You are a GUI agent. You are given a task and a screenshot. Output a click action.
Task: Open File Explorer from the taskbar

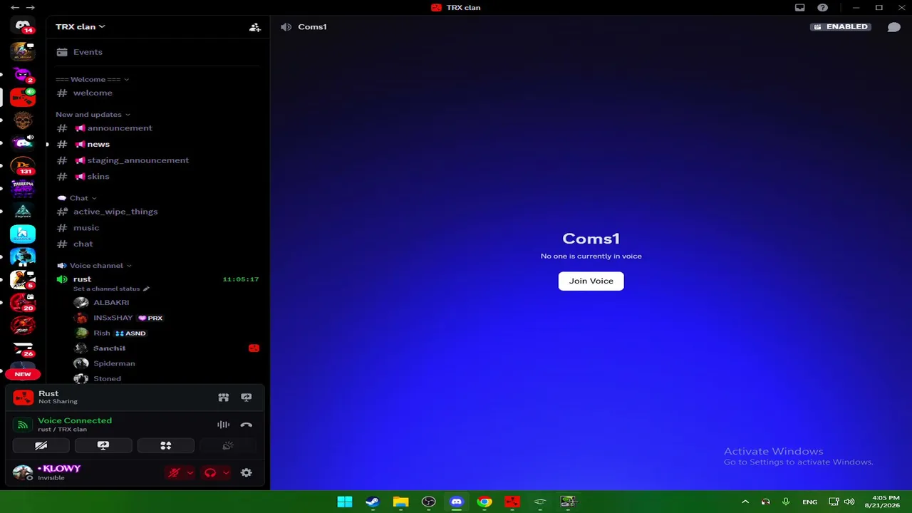400,502
